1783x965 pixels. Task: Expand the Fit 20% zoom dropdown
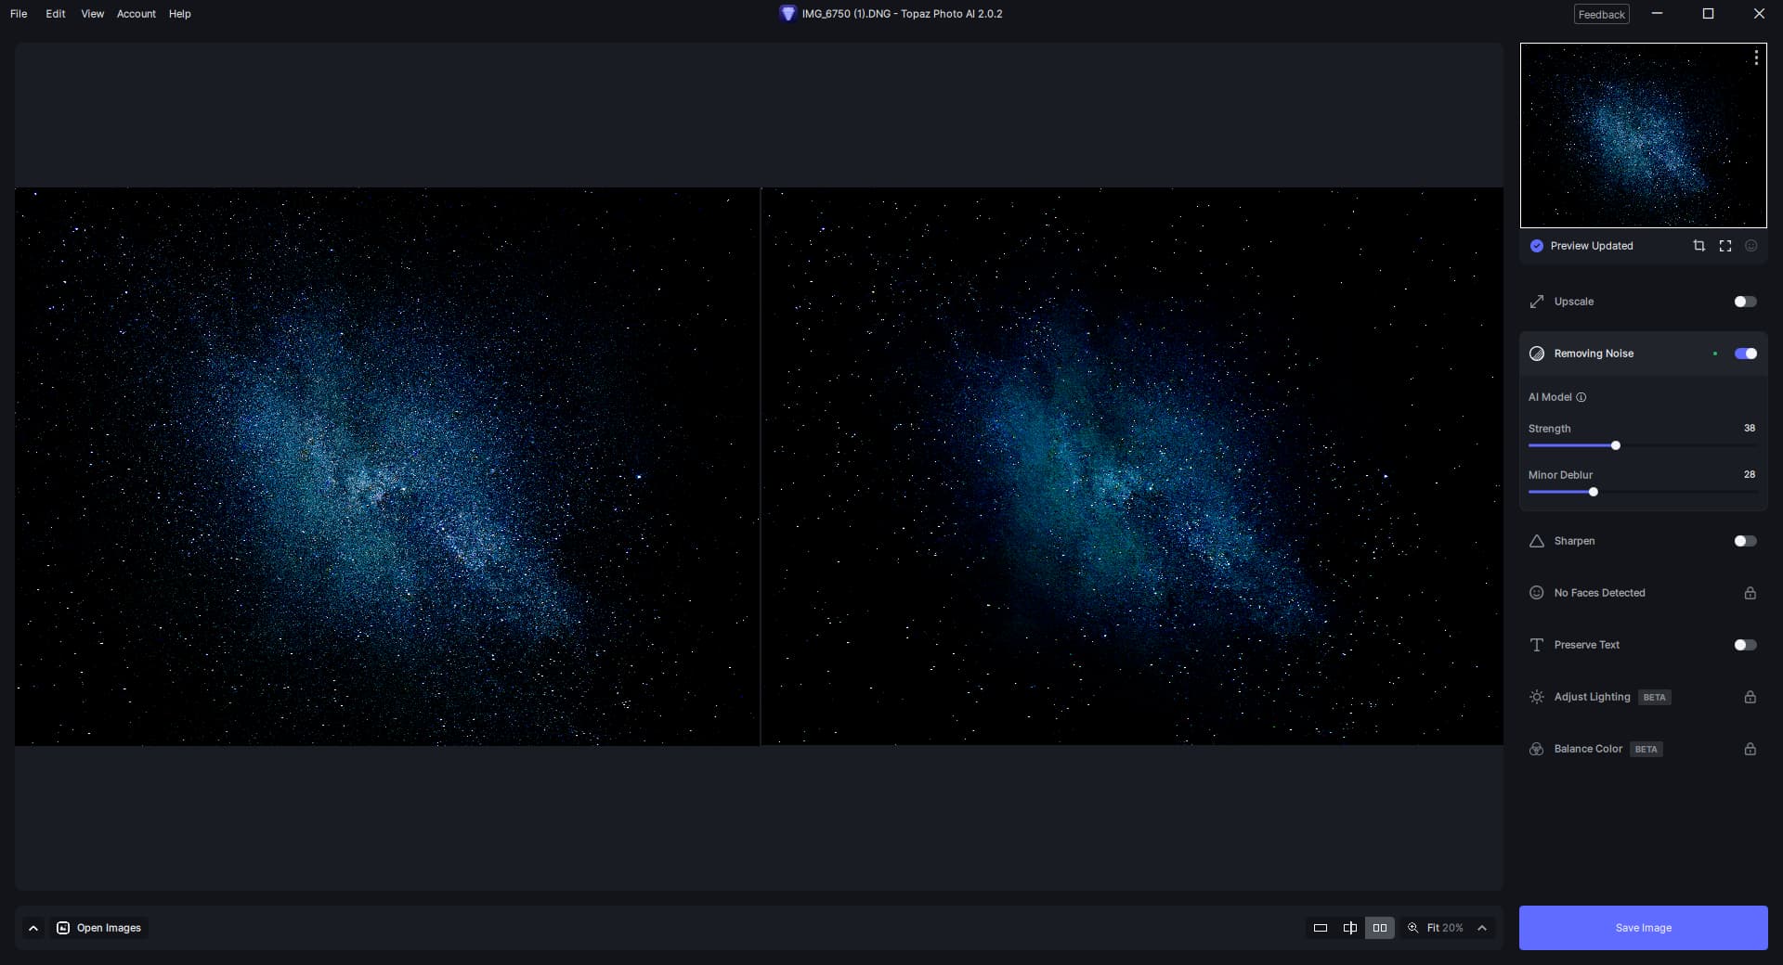[x=1482, y=928]
